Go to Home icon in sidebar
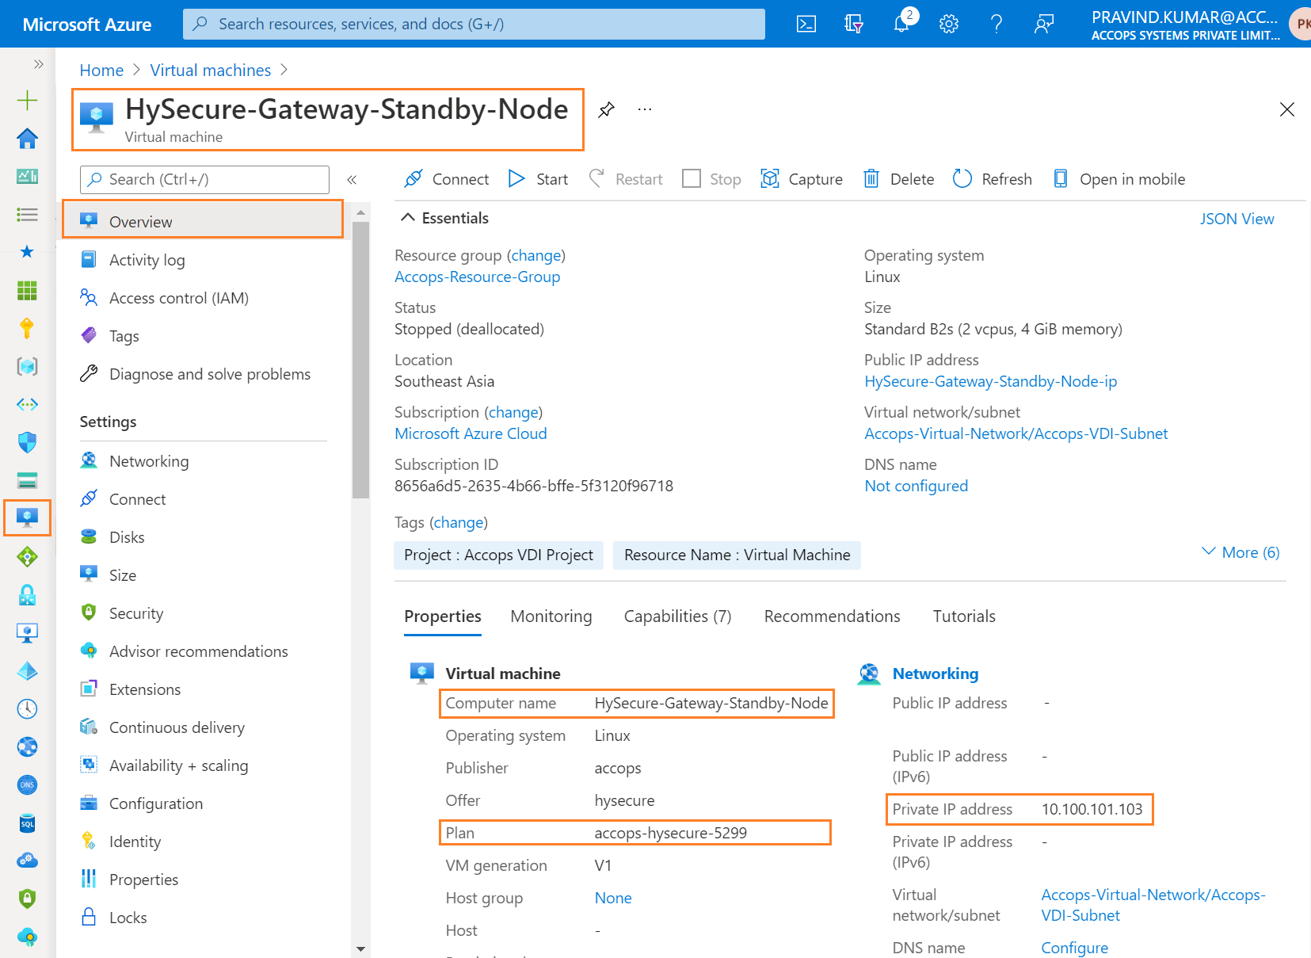This screenshot has height=958, width=1311. 27,138
